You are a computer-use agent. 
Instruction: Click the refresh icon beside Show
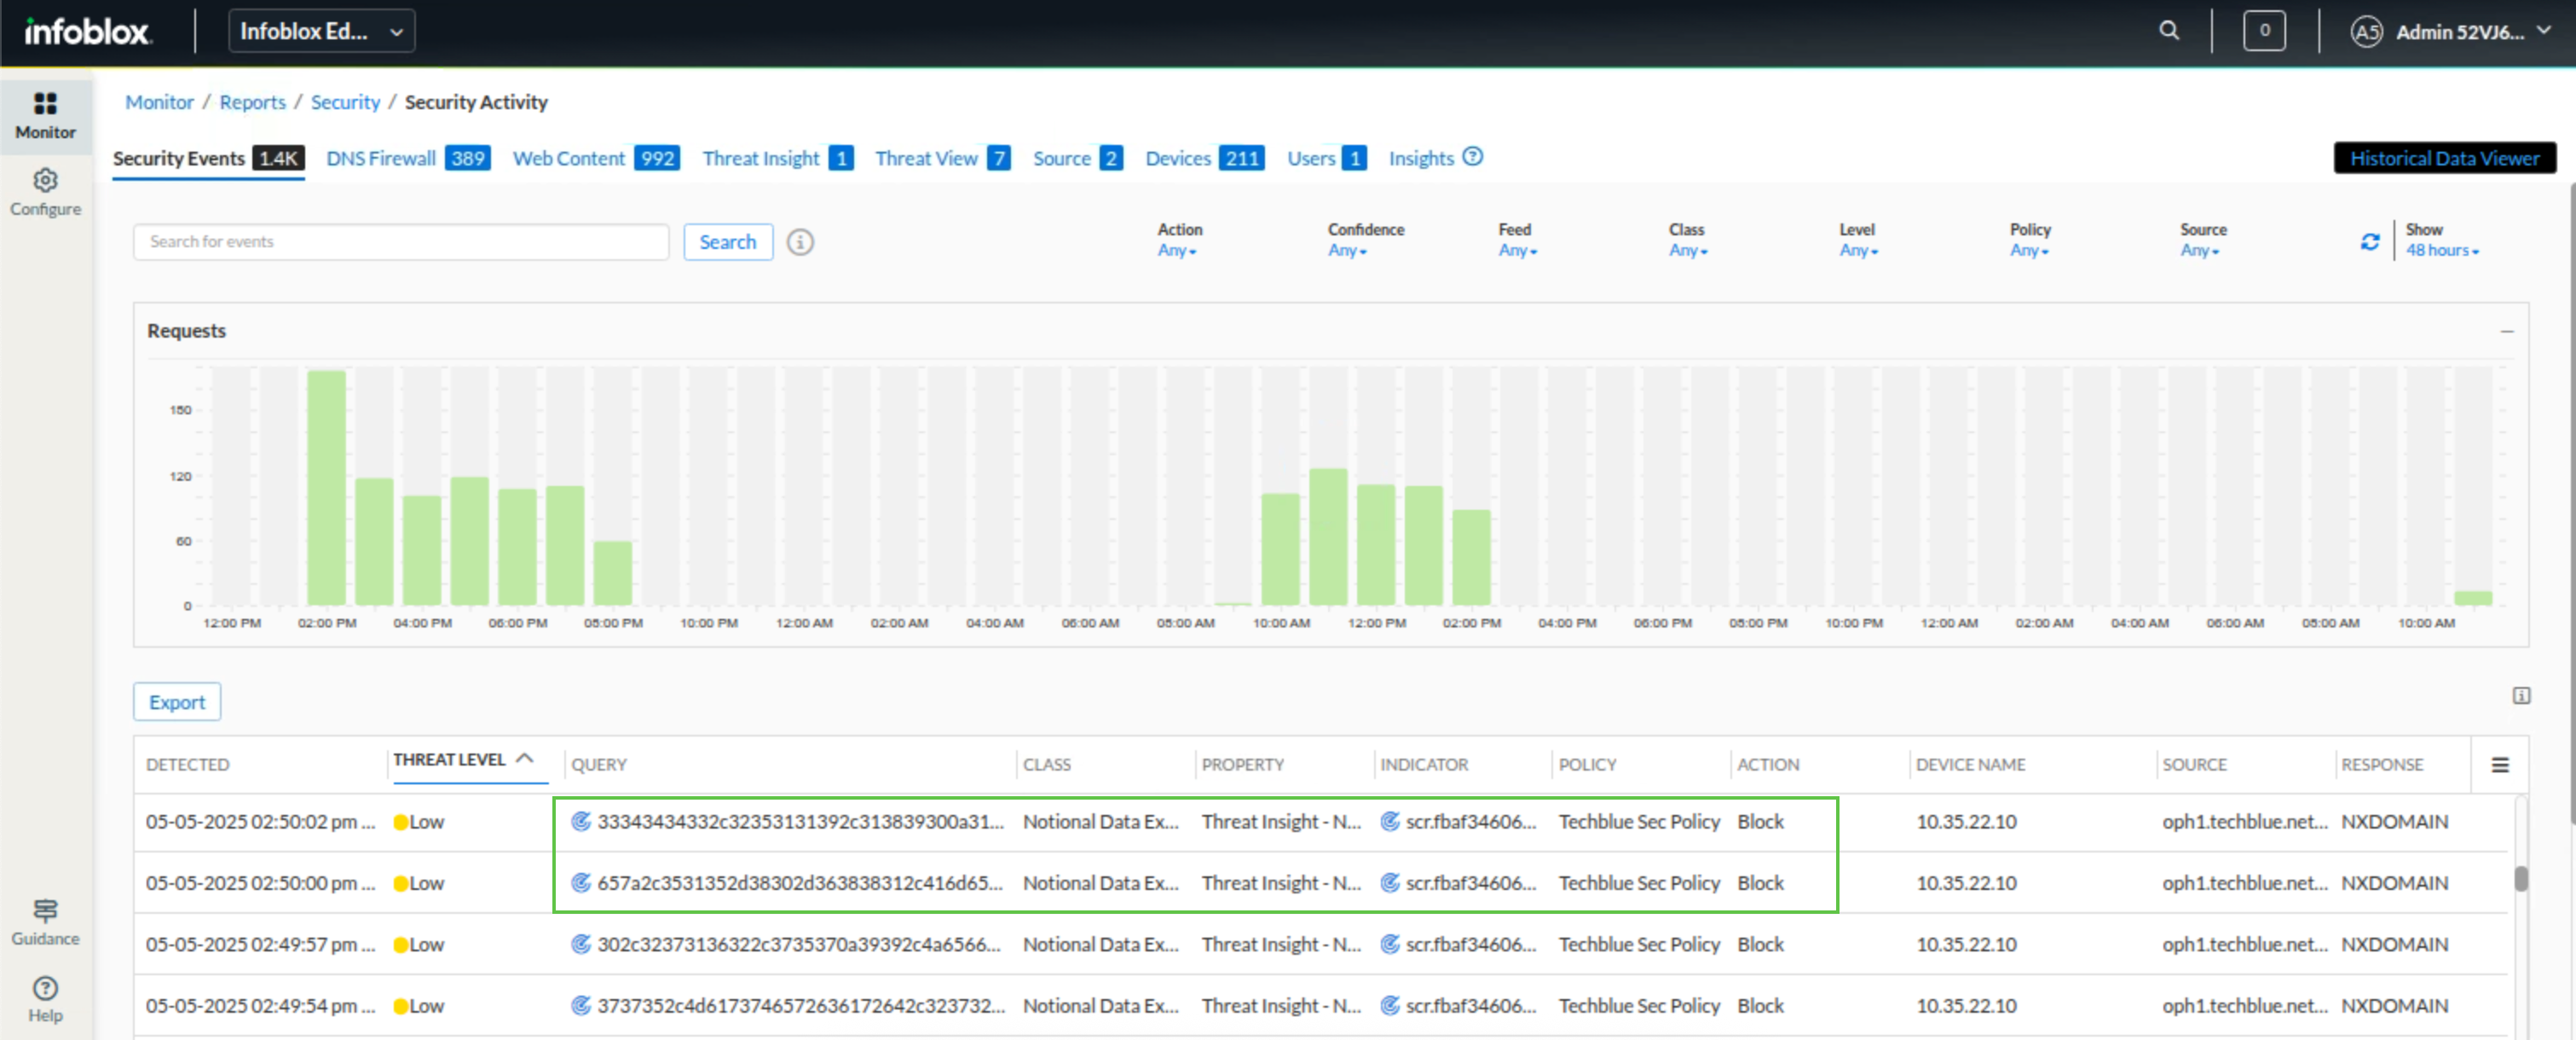2369,241
